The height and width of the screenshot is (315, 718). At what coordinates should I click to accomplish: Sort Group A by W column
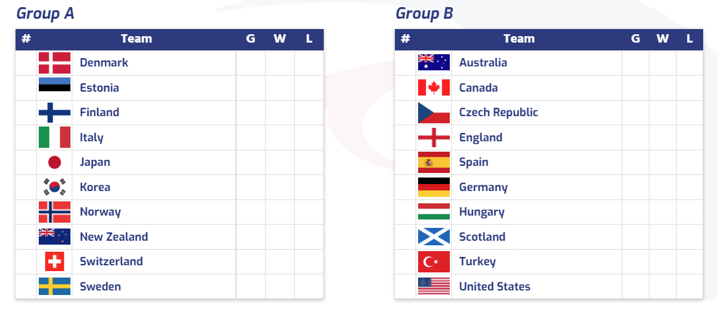coord(280,39)
